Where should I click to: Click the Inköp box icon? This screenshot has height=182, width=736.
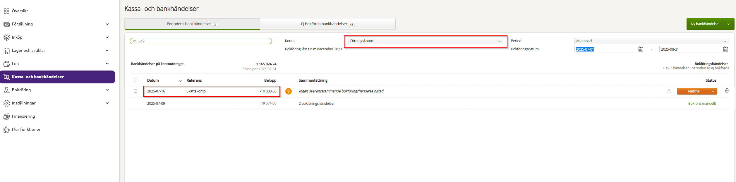[6, 37]
